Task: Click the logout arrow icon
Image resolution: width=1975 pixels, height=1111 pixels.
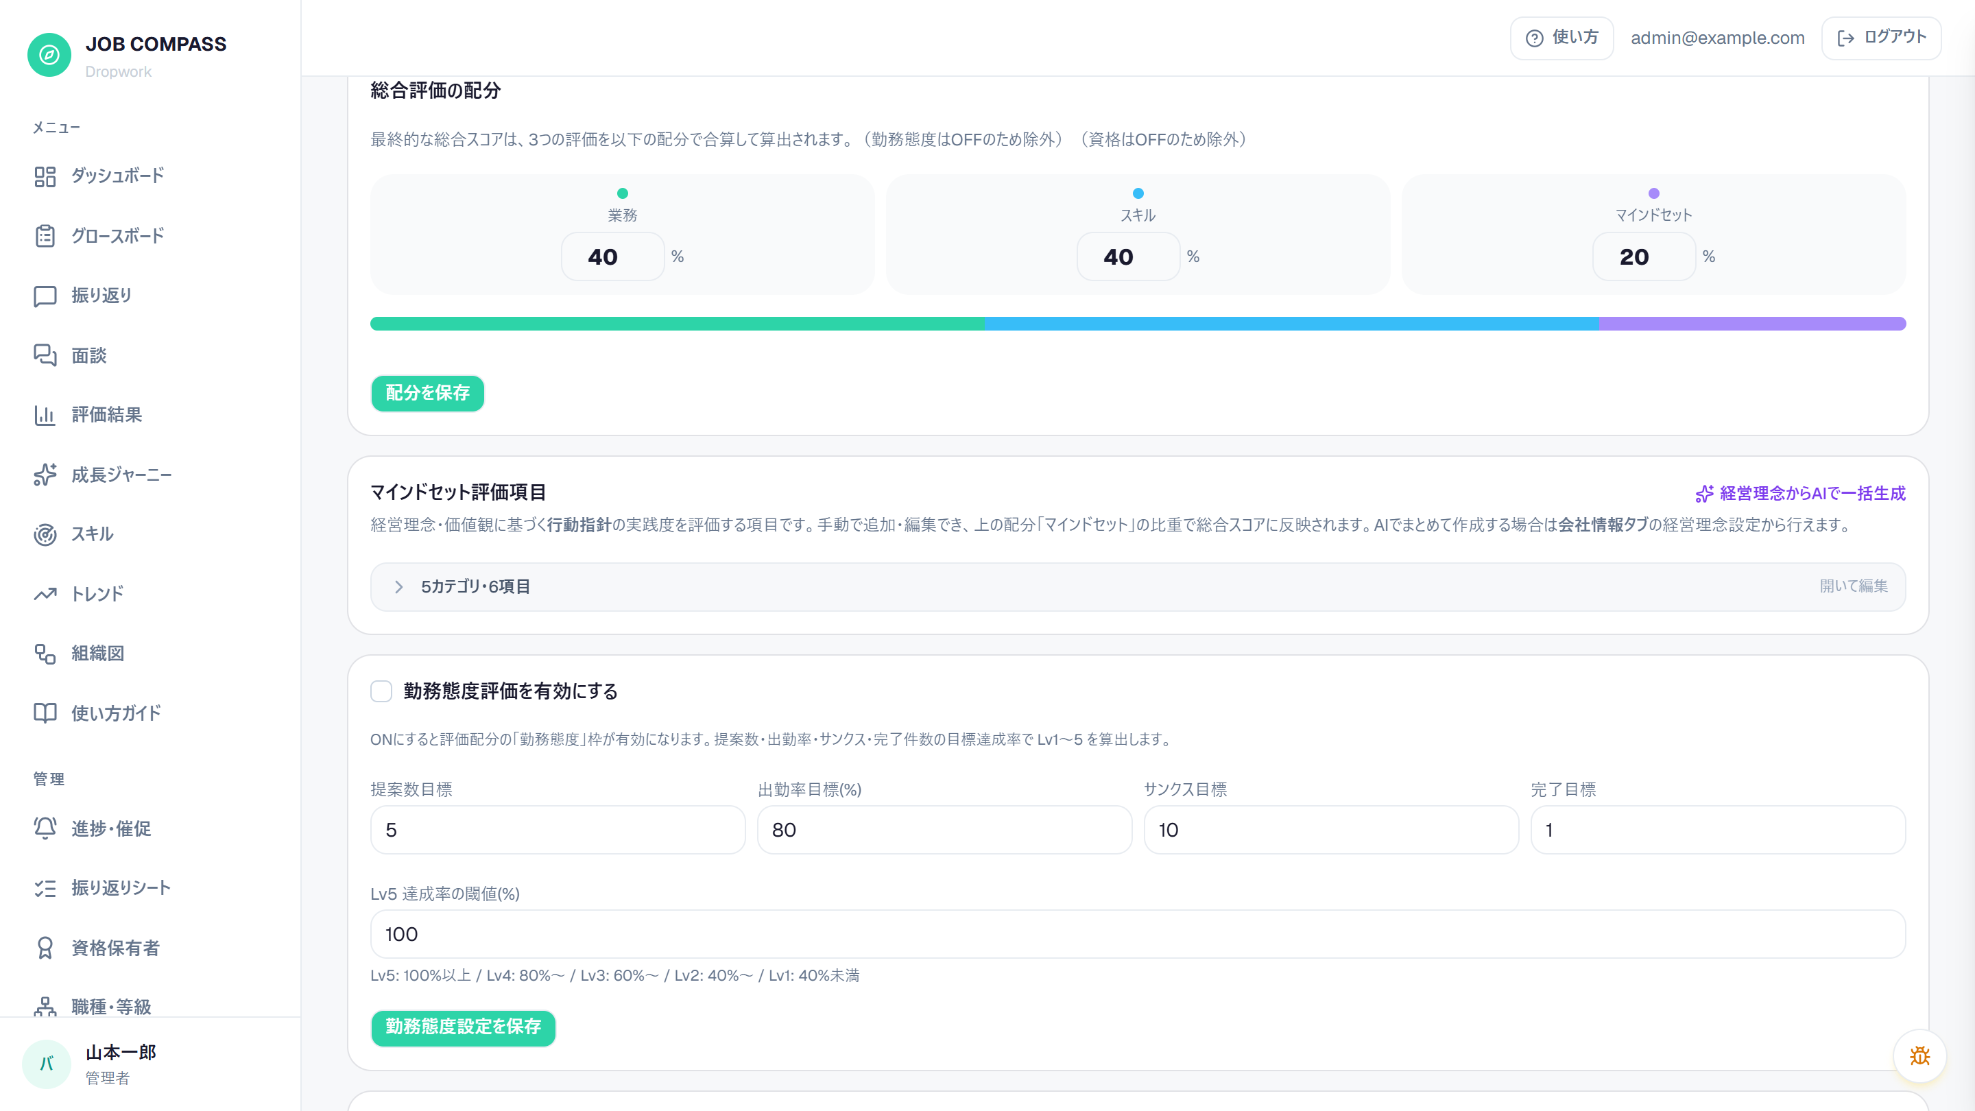Action: 1845,38
